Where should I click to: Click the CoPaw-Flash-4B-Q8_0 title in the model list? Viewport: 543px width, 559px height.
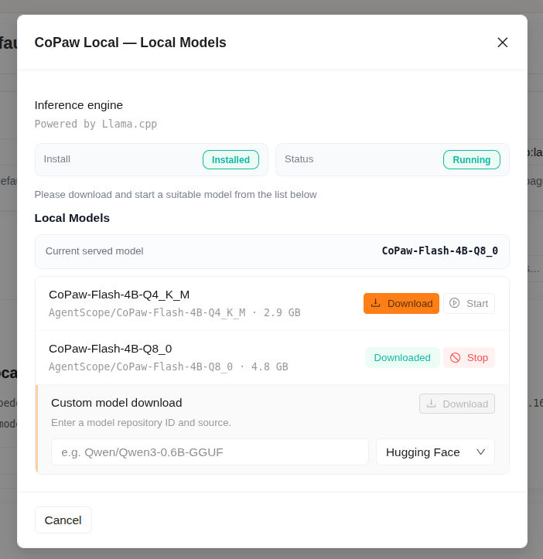tap(111, 349)
